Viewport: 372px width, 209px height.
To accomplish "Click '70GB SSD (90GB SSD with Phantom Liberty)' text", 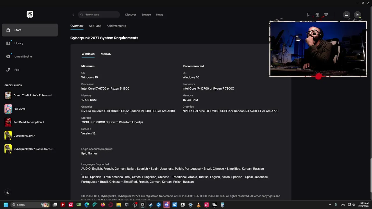I will click(112, 122).
